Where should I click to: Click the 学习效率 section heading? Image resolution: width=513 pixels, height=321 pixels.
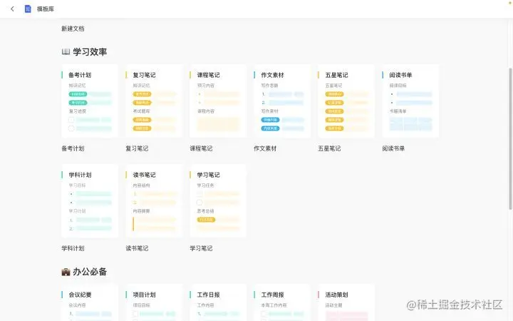click(x=90, y=52)
